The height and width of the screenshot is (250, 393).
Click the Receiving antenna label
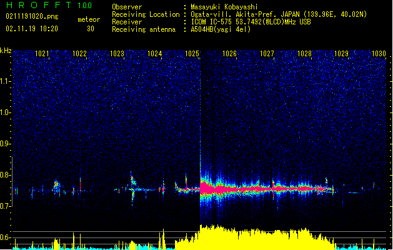[x=144, y=29]
